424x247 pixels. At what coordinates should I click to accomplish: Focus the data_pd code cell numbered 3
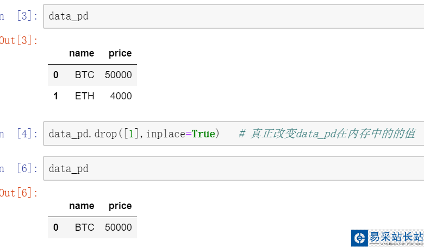click(234, 16)
